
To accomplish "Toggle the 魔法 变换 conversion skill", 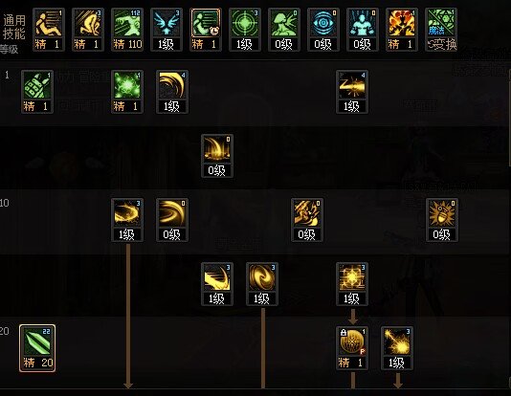I will coord(441,30).
